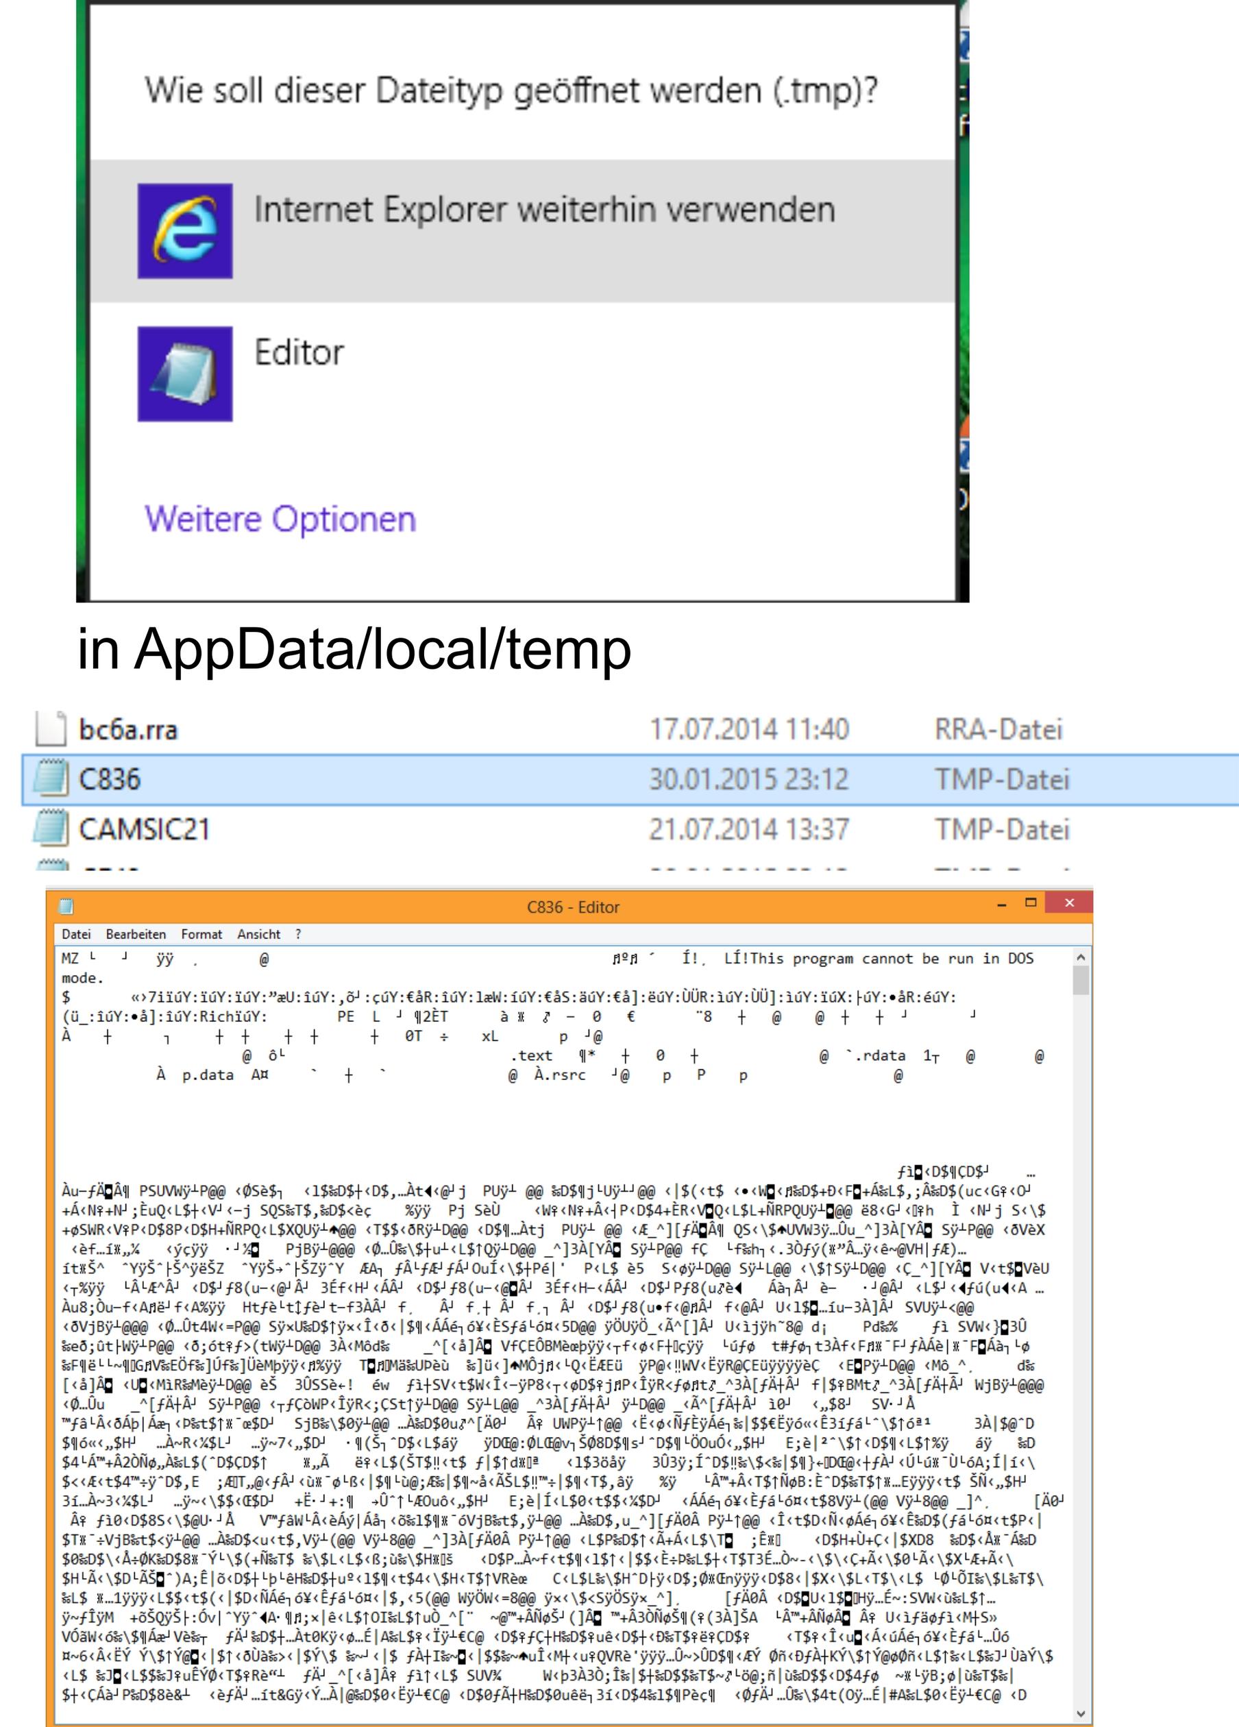1239x1727 pixels.
Task: Click the Internet Explorer icon in dialog
Action: click(185, 231)
